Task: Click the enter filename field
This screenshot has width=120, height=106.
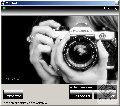Action: tap(93, 87)
